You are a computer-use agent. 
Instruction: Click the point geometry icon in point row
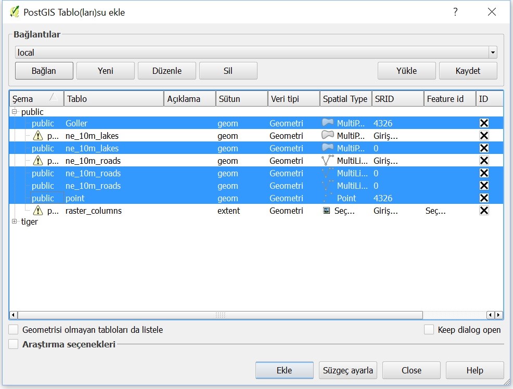(327, 198)
